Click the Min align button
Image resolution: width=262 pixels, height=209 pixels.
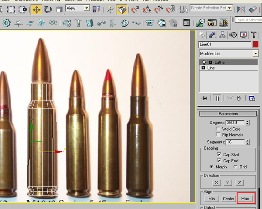211,199
